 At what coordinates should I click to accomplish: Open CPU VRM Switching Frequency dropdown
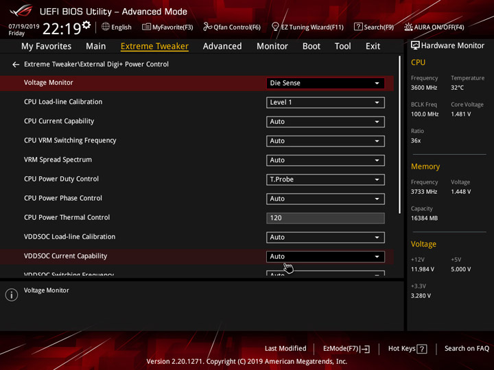325,141
